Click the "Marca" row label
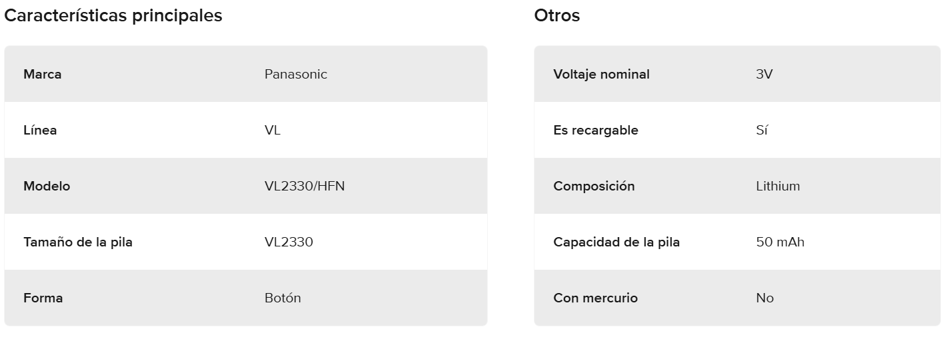Image resolution: width=951 pixels, height=341 pixels. click(x=43, y=74)
